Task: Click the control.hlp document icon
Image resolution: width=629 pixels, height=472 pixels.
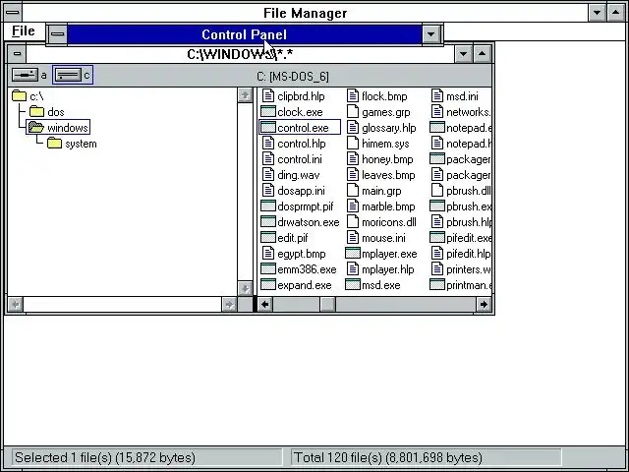Action: click(267, 144)
